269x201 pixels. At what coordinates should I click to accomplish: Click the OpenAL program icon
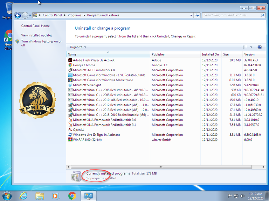(x=70, y=130)
